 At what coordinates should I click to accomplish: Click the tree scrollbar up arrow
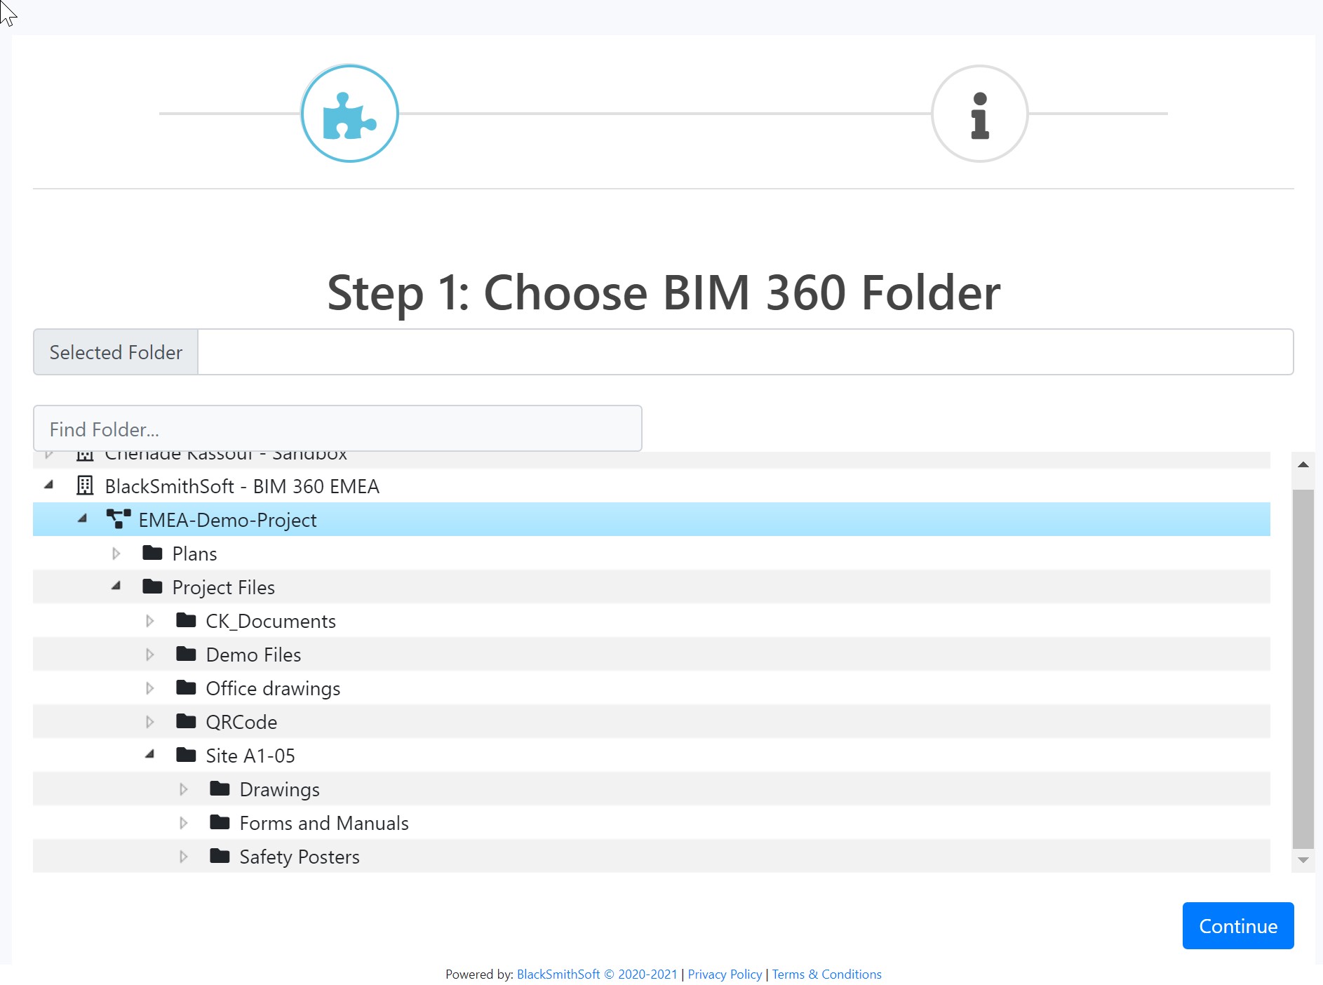click(x=1303, y=464)
